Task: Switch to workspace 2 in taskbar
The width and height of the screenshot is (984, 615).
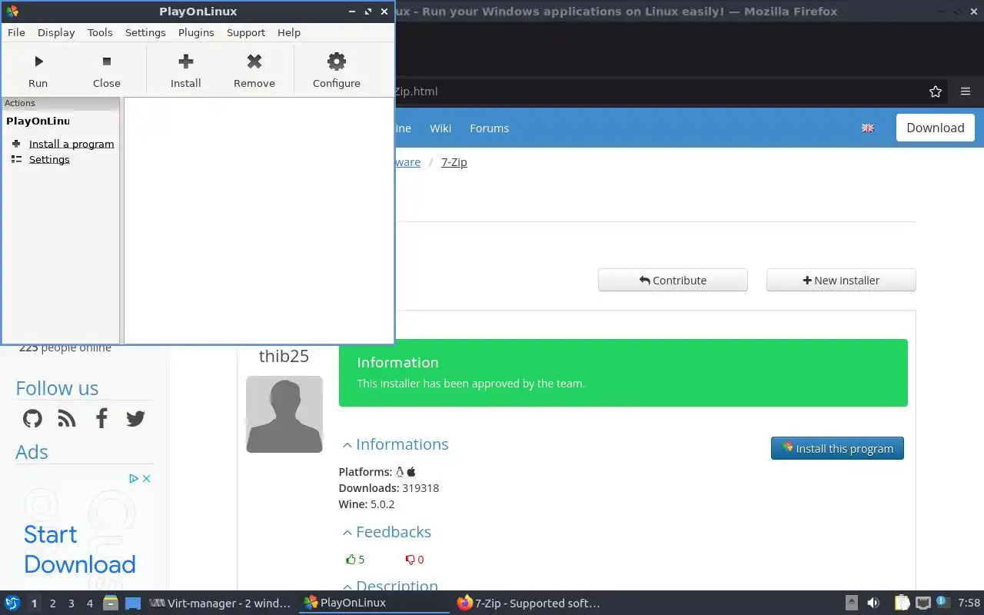Action: tap(53, 603)
